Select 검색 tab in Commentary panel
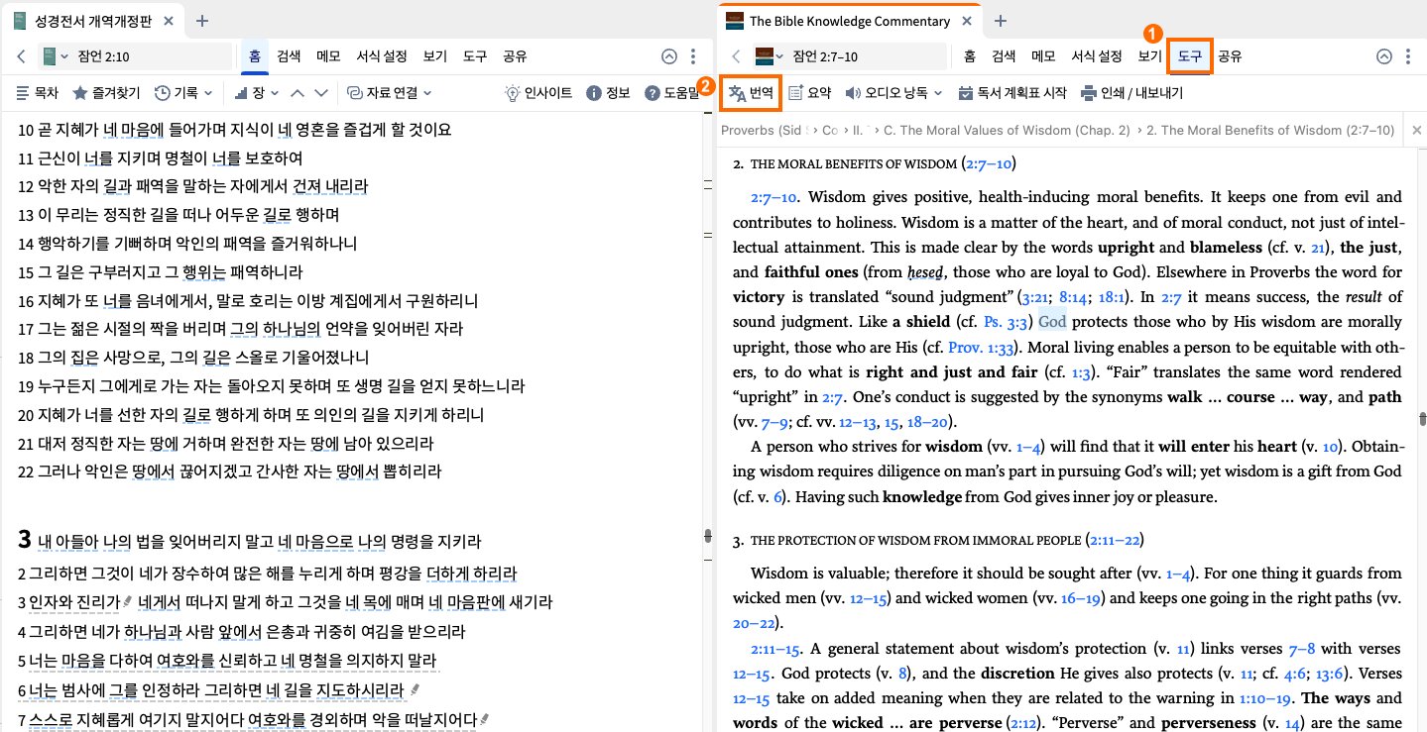The image size is (1427, 732). tap(1004, 56)
